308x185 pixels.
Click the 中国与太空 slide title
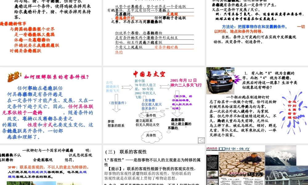149,74
